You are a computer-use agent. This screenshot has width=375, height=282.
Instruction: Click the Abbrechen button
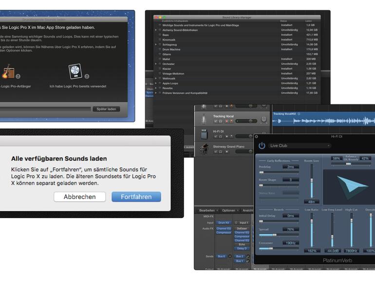pyautogui.click(x=80, y=197)
